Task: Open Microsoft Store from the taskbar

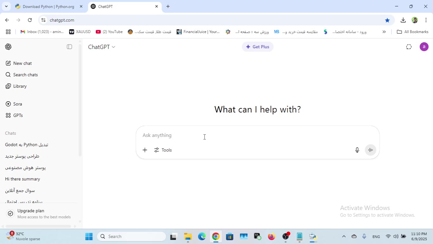Action: point(230,236)
